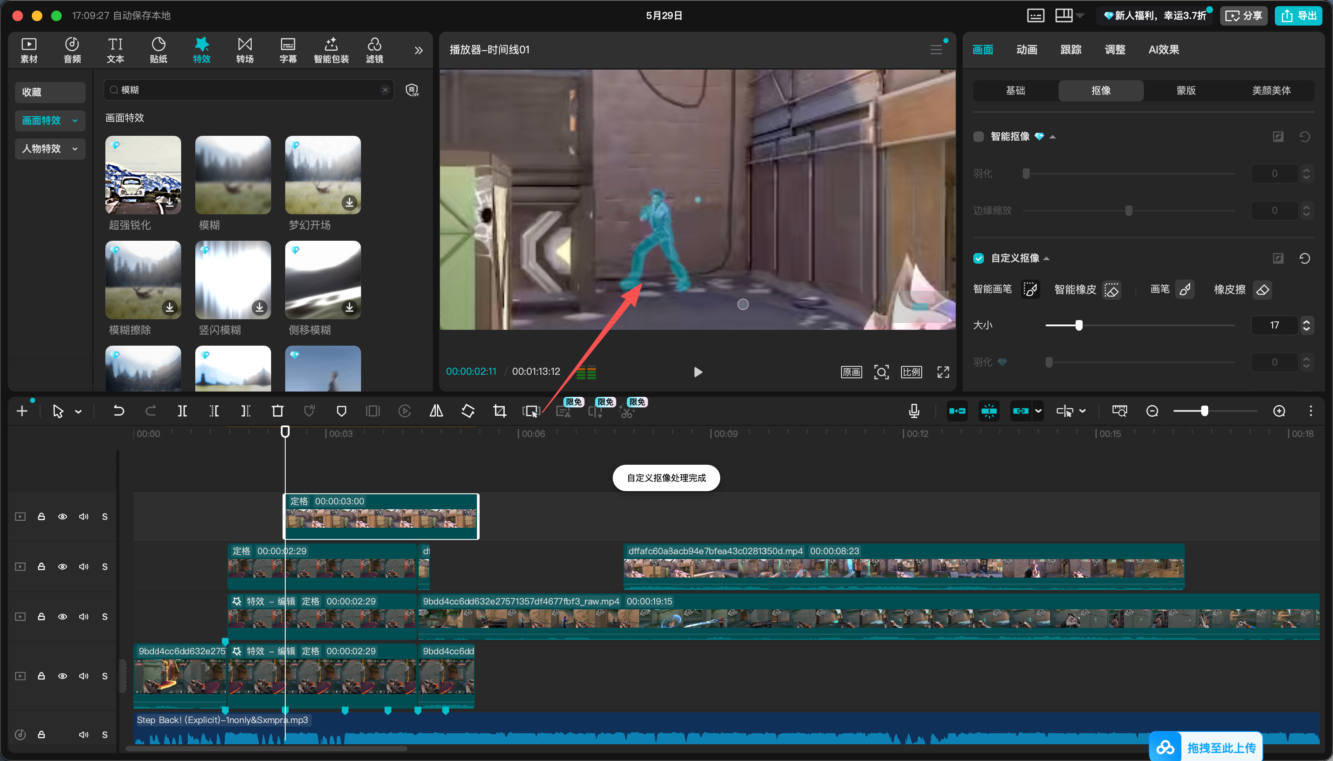Open timeline cover settings icon
The height and width of the screenshot is (761, 1333).
(x=1119, y=411)
